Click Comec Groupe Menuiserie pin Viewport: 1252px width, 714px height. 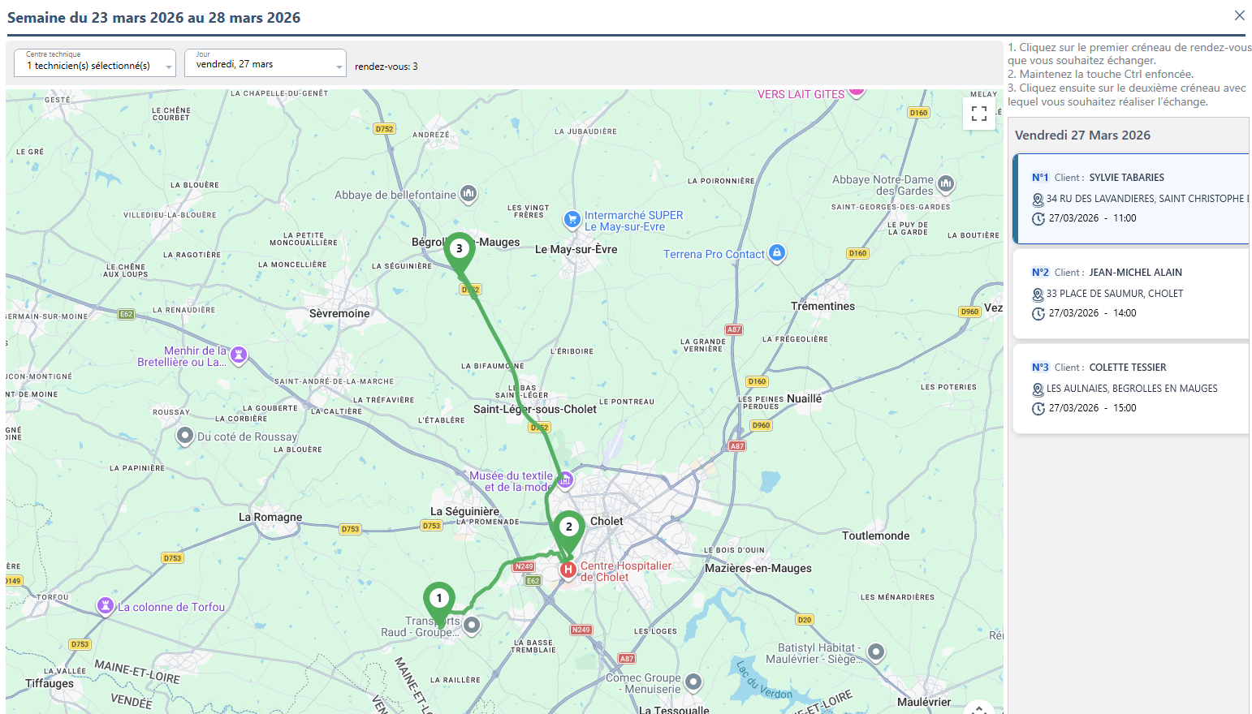[693, 682]
